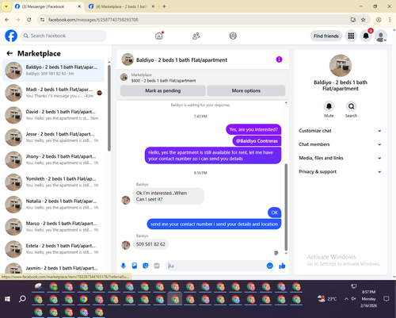Click the $800 listing link in header
The image size is (396, 318).
[x=163, y=81]
